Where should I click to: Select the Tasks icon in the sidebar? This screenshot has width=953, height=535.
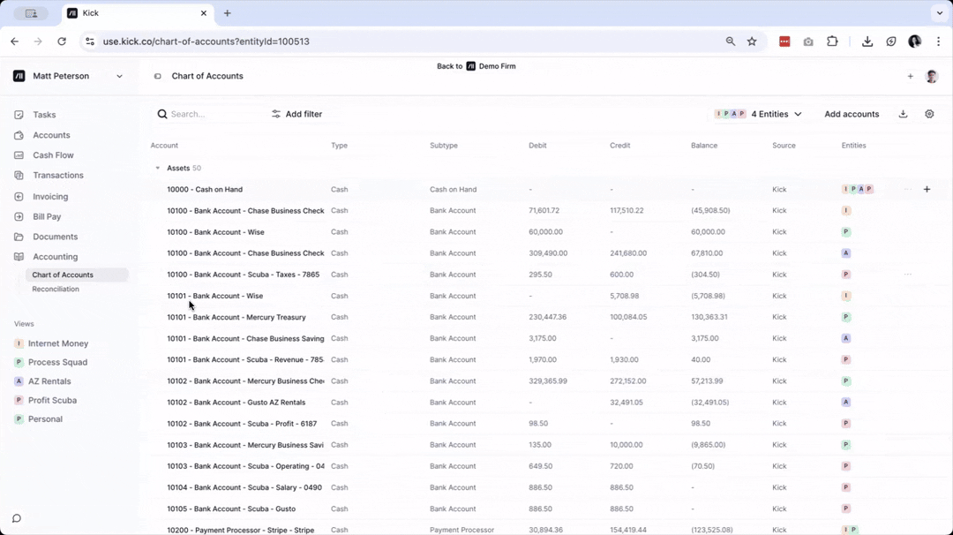[19, 115]
